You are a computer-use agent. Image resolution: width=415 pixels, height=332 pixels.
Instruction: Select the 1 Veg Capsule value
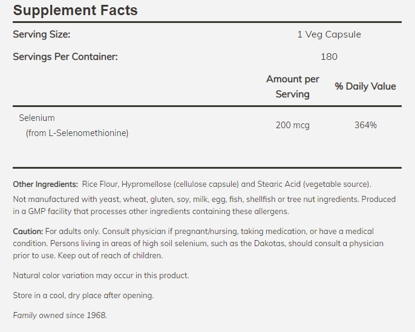328,34
